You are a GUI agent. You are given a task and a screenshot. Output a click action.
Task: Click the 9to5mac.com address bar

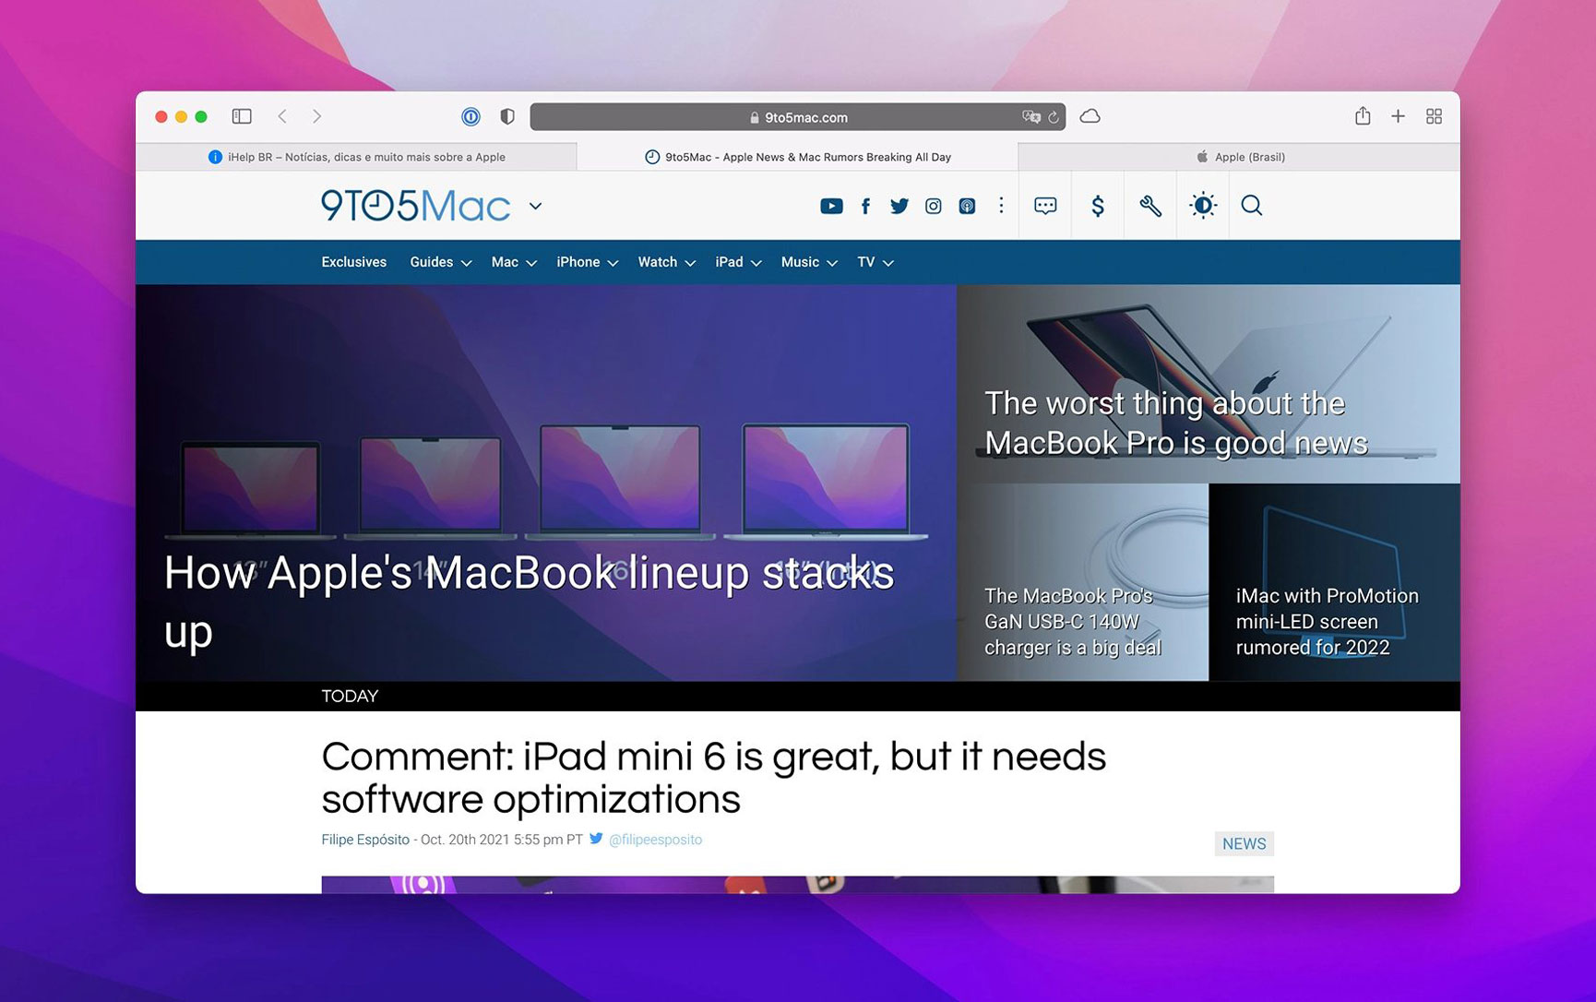click(x=798, y=117)
